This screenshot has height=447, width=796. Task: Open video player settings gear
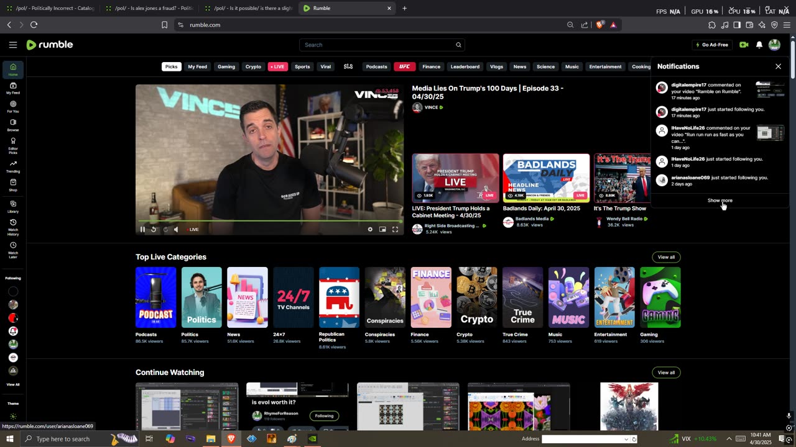coord(370,230)
